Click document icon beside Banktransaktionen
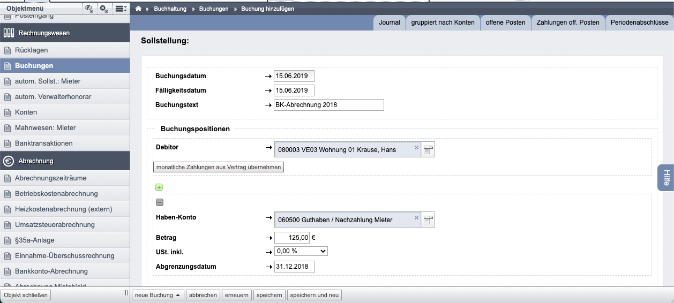This screenshot has width=674, height=303. 8,143
